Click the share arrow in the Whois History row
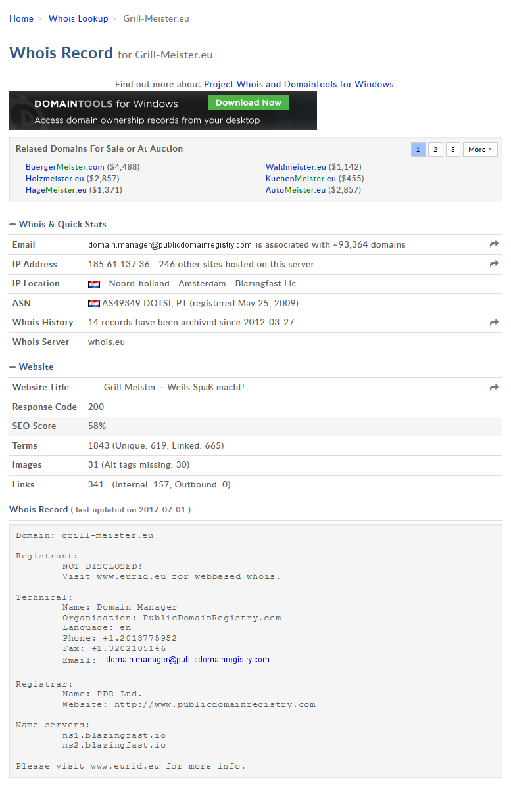This screenshot has height=793, width=511. pyautogui.click(x=494, y=323)
